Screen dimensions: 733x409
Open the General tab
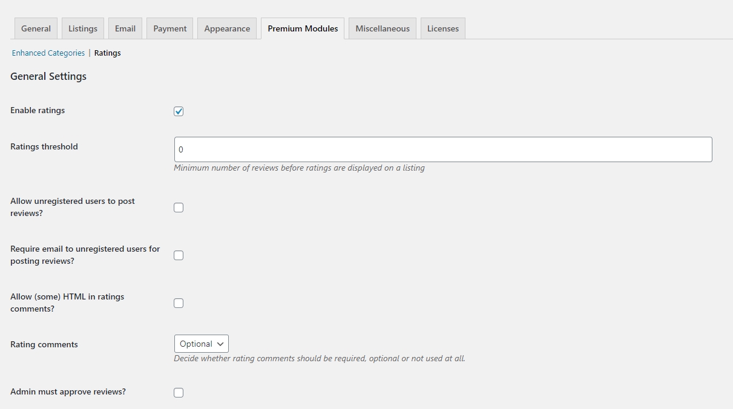tap(36, 28)
